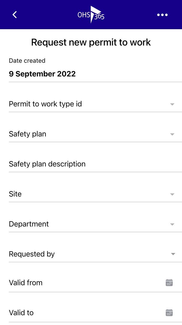This screenshot has height=325, width=182.
Task: Select the Department field
Action: (x=78, y=224)
